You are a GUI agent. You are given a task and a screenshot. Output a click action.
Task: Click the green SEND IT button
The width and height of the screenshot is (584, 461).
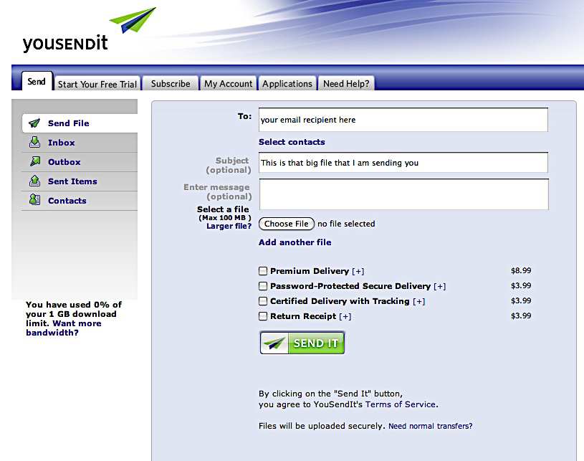click(302, 343)
